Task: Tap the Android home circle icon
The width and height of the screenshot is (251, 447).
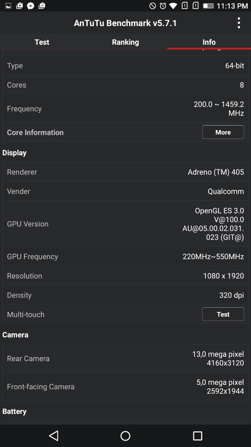Action: click(x=125, y=435)
